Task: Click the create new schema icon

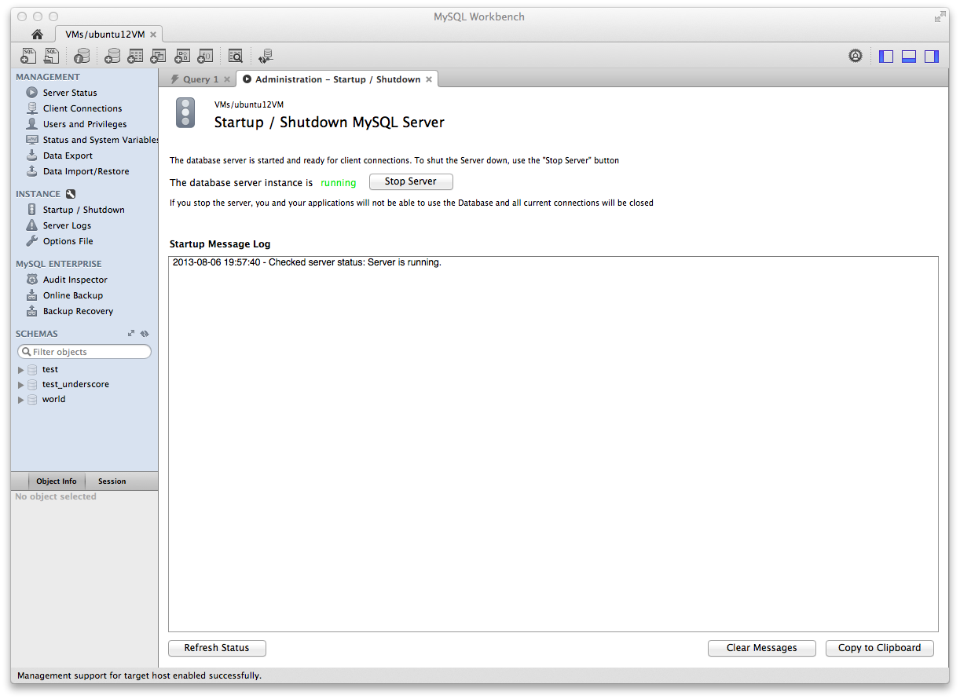Action: pyautogui.click(x=112, y=56)
